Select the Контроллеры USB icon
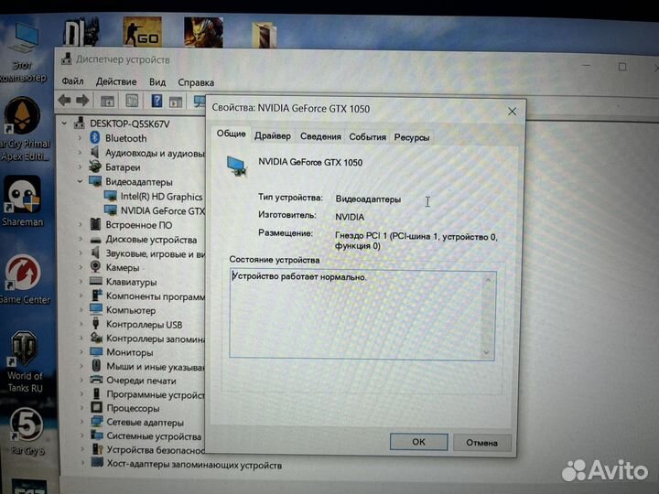Image resolution: width=659 pixels, height=494 pixels. click(x=96, y=324)
